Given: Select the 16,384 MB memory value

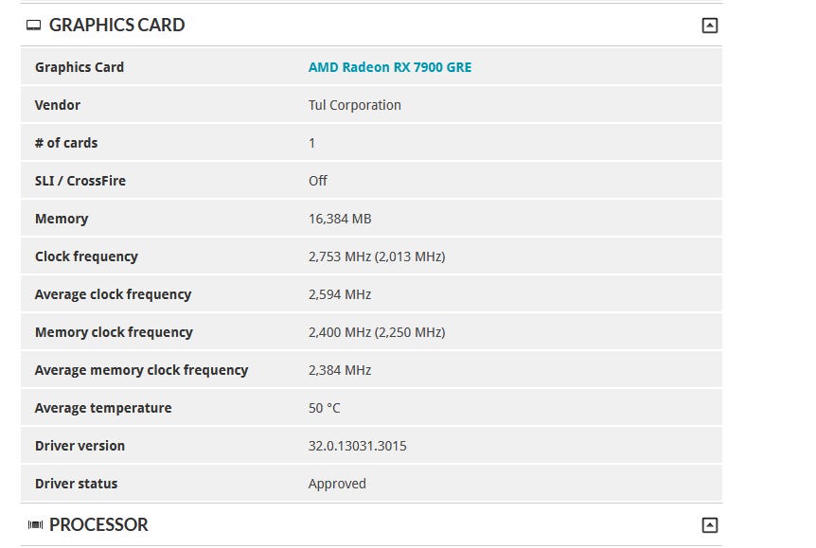Looking at the screenshot, I should (x=340, y=219).
